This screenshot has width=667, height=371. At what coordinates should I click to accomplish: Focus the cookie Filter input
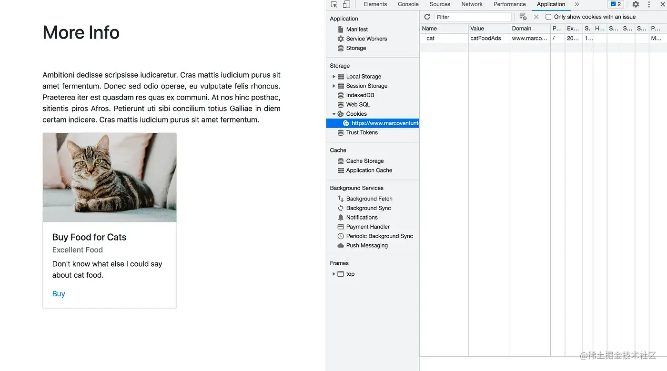(x=473, y=17)
